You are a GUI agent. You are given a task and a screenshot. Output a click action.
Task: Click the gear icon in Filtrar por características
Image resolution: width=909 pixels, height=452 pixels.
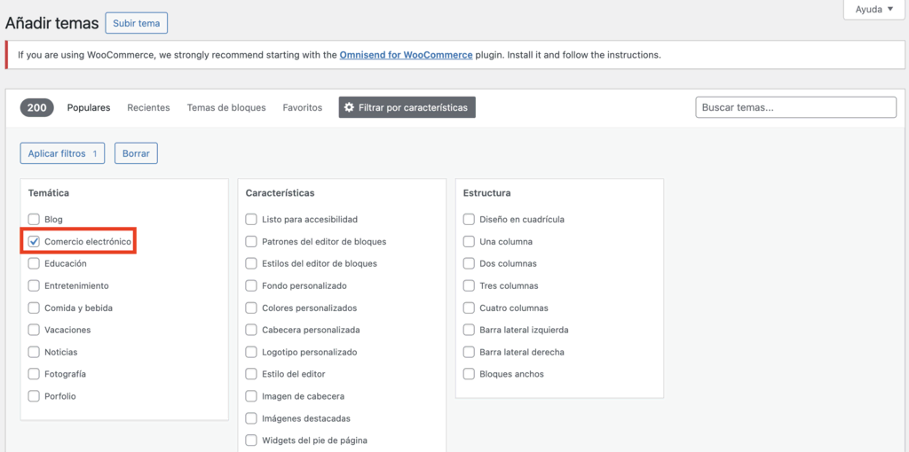pos(349,108)
